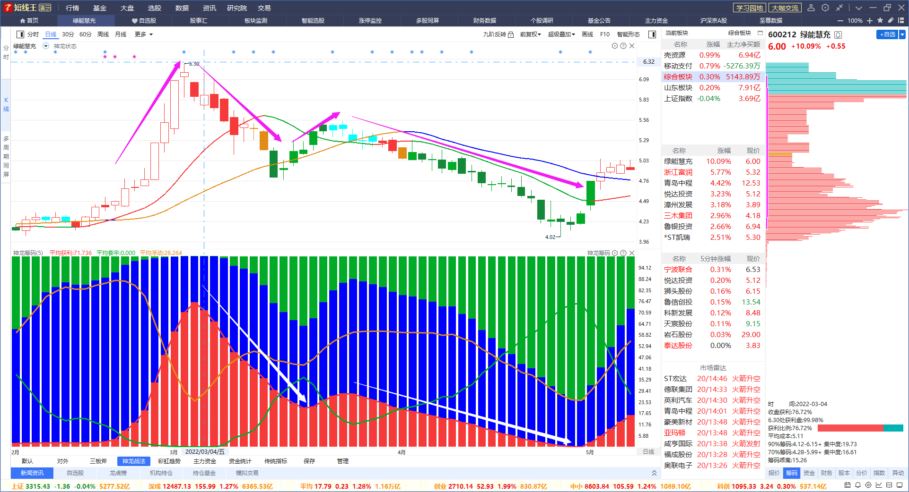The image size is (909, 492).
Task: Click the price alert bell icon
Action: [839, 35]
